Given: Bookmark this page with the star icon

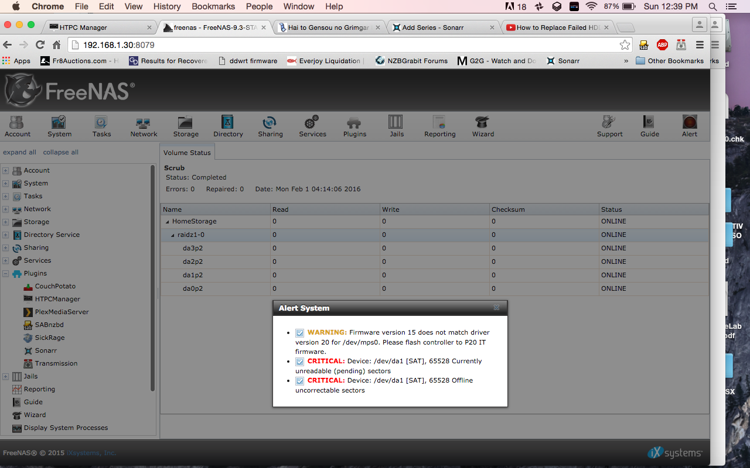Looking at the screenshot, I should point(625,45).
